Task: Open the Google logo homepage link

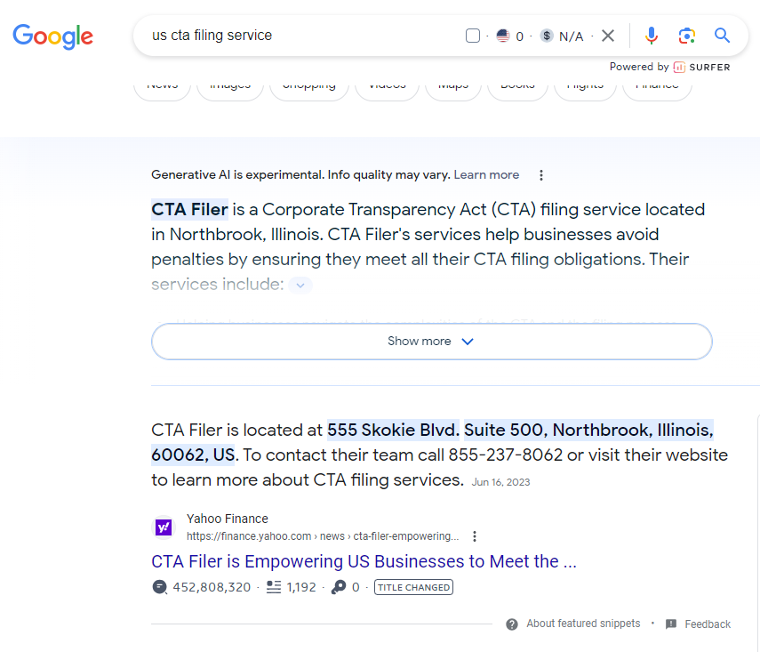Action: pos(52,36)
